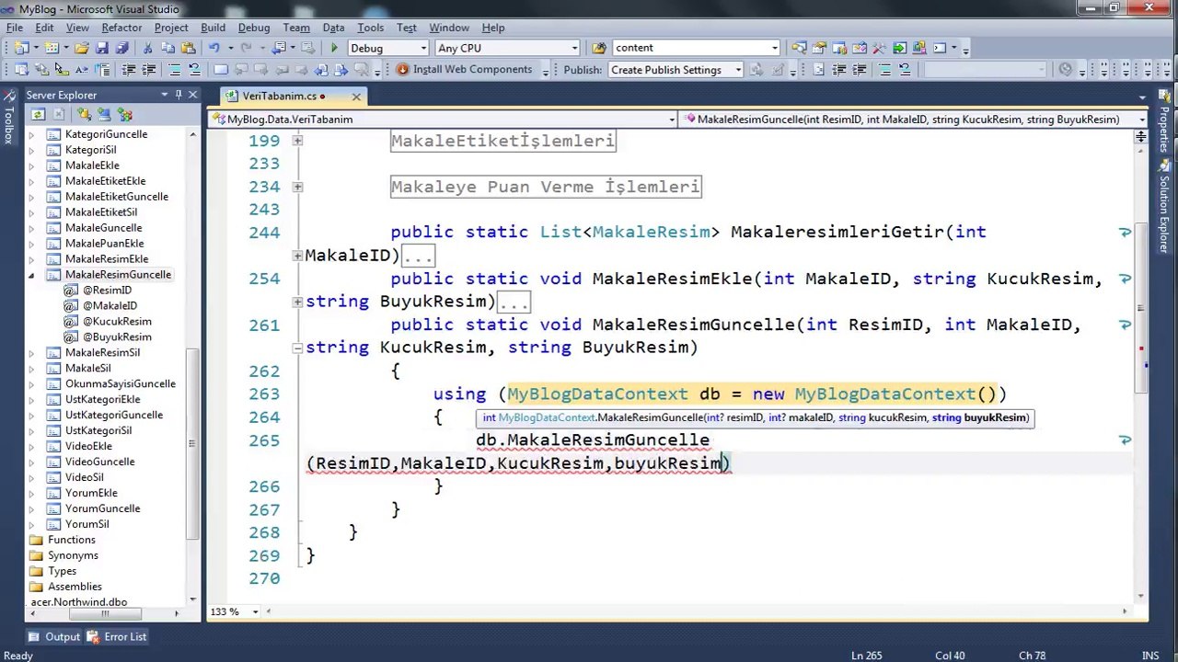Click the Undo arrow icon
Image resolution: width=1178 pixels, height=662 pixels.
[214, 48]
